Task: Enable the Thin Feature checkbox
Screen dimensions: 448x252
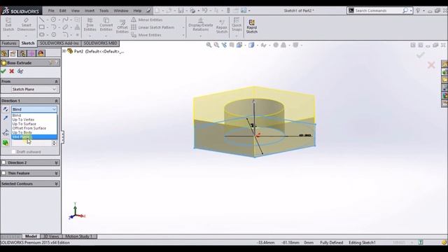Action: [3, 173]
